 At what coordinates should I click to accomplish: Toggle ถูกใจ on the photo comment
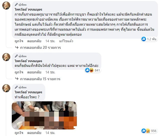tap(19, 133)
